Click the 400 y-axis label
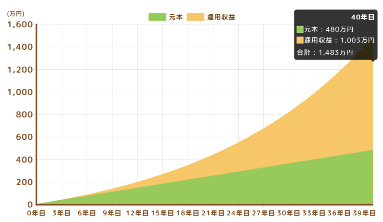The height and width of the screenshot is (222, 383). [24, 159]
